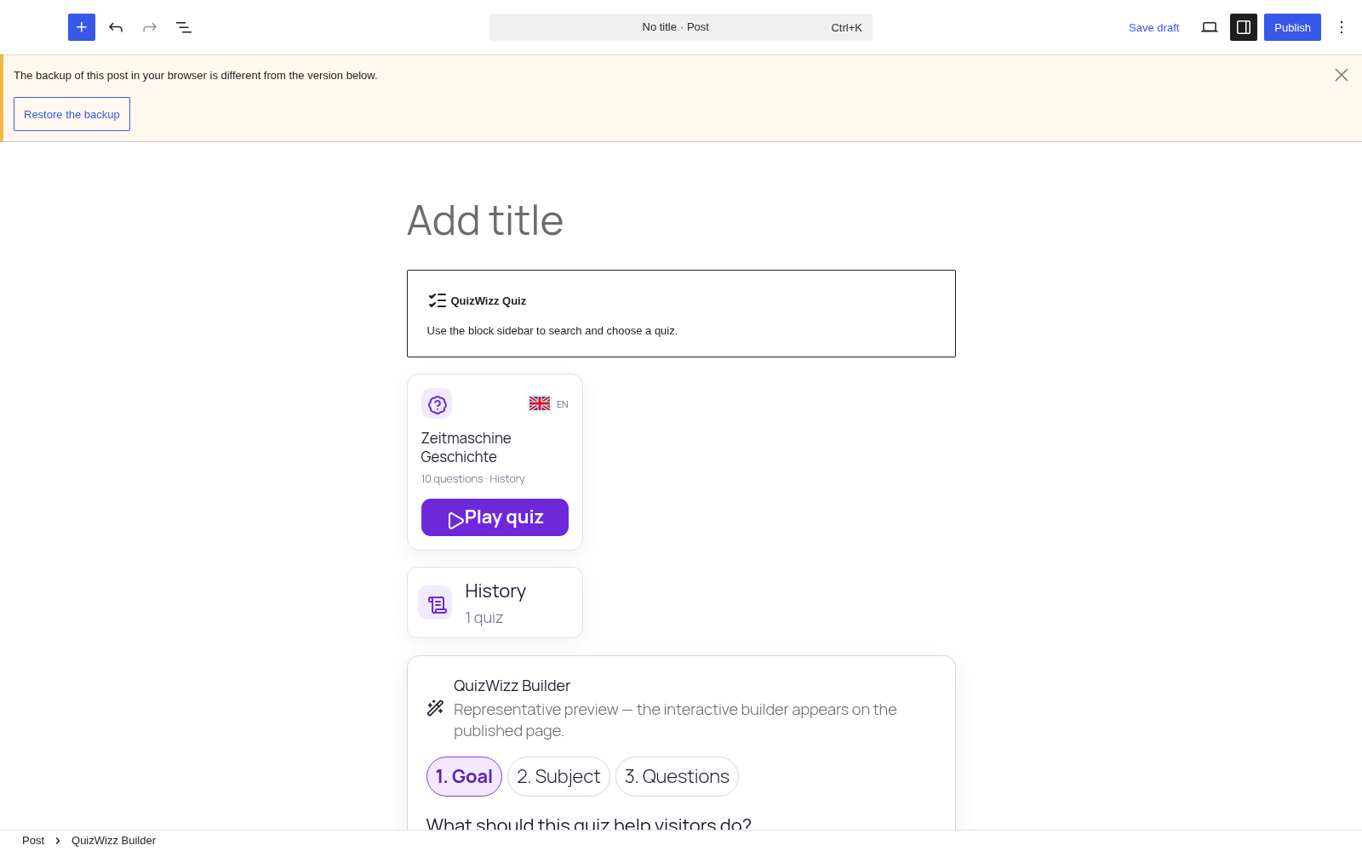Click the Post breadcrumb

click(x=33, y=841)
